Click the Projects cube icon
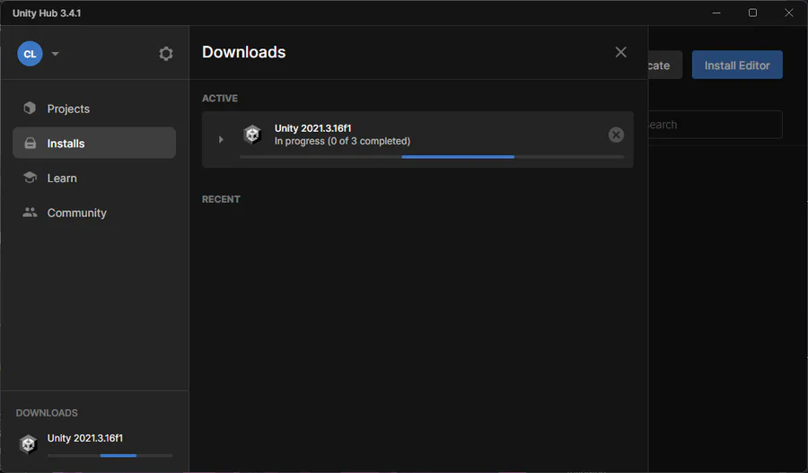The height and width of the screenshot is (473, 808). pyautogui.click(x=30, y=108)
